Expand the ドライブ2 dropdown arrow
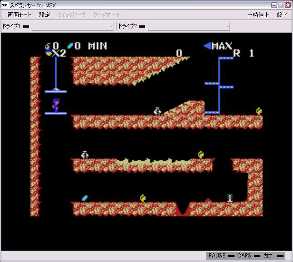293x262 pixels. [227, 26]
